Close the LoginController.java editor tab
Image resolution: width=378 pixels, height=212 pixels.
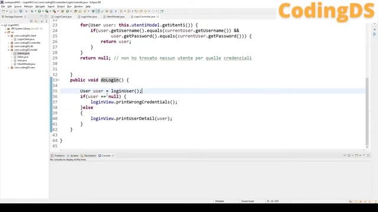(158, 16)
